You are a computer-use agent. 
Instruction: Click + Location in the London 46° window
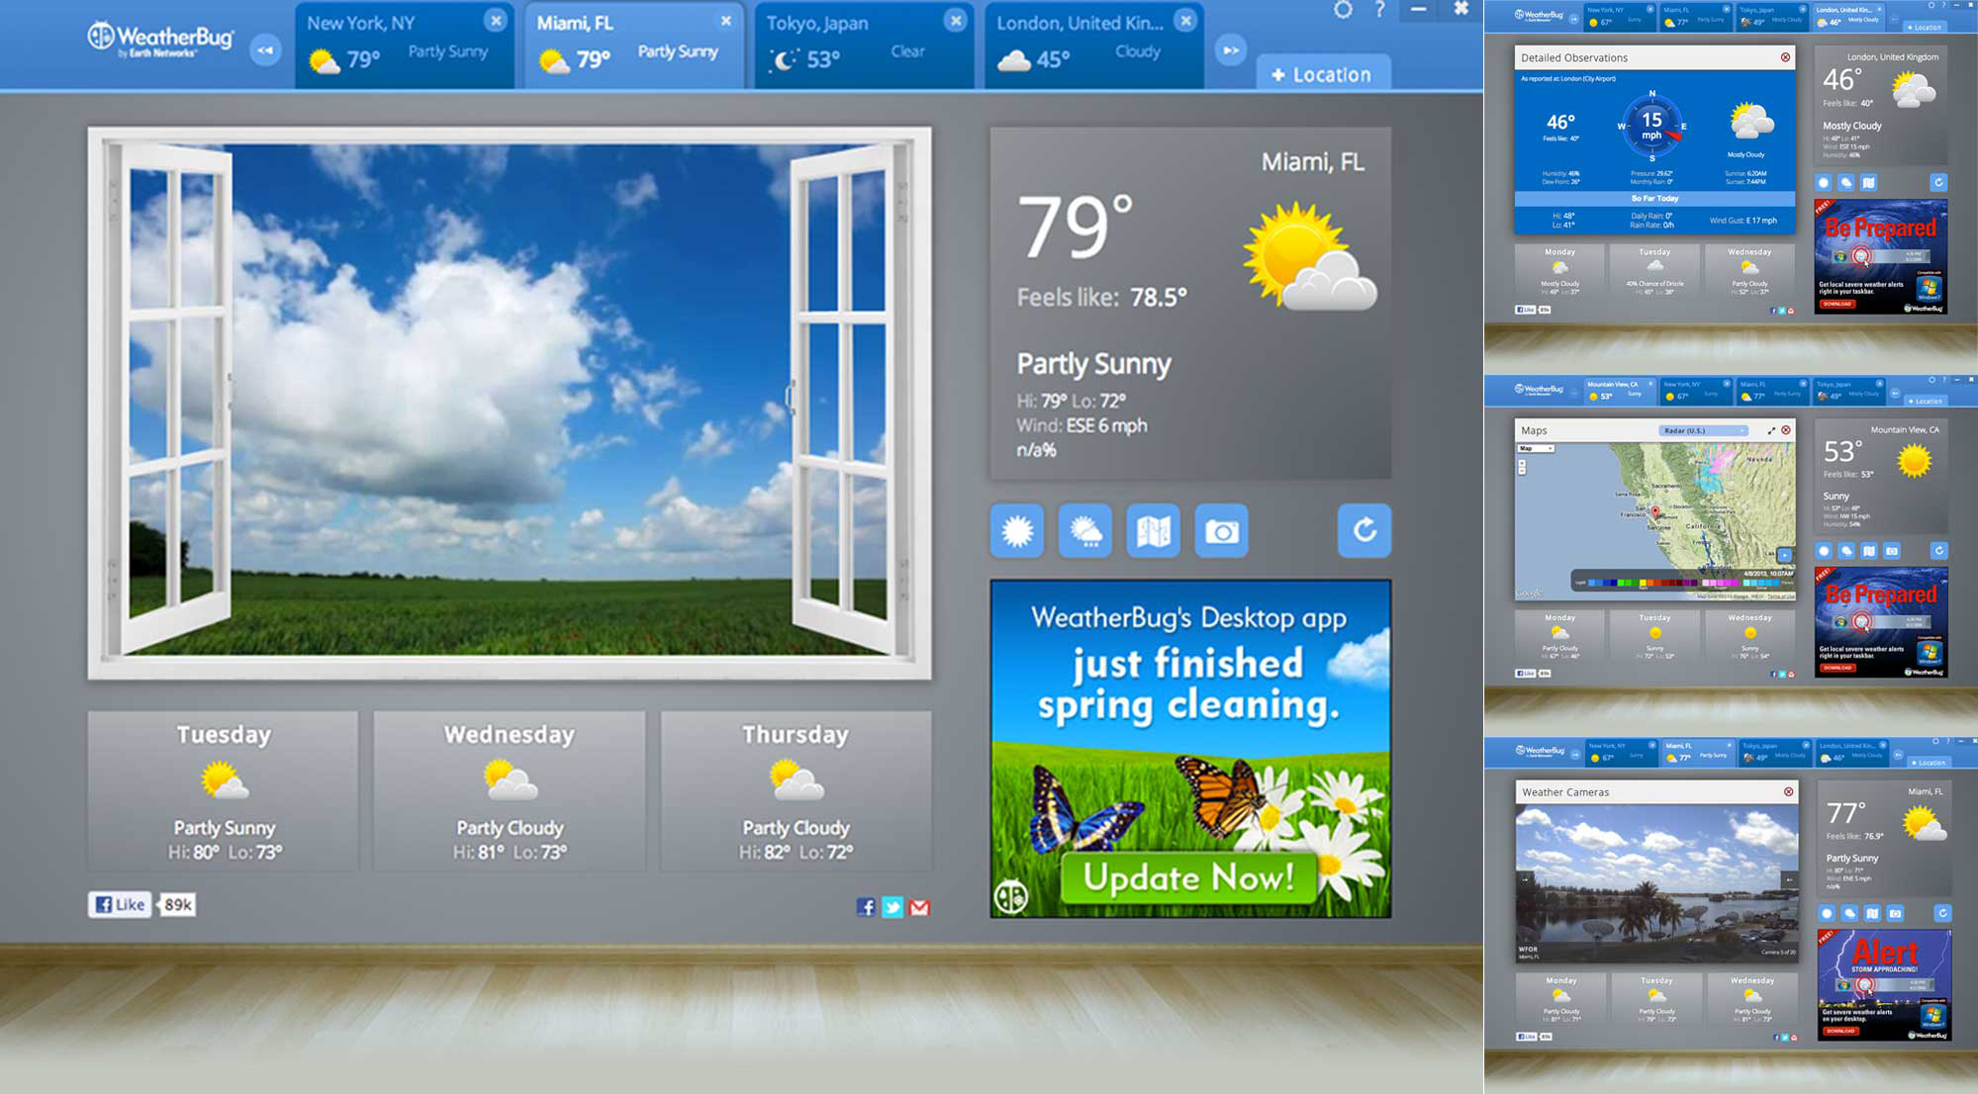tap(1925, 27)
